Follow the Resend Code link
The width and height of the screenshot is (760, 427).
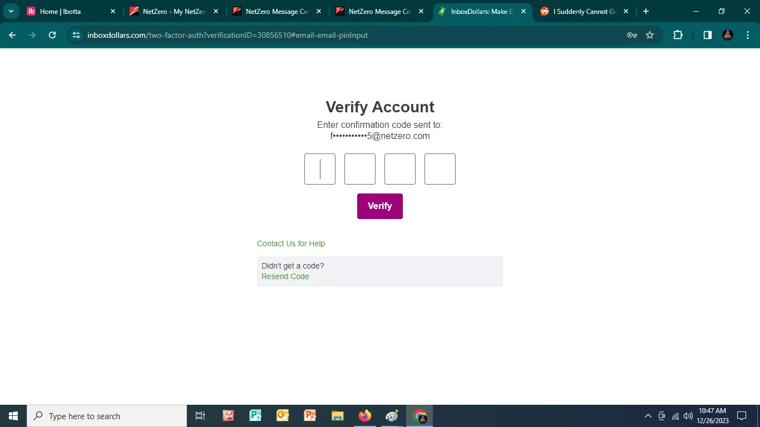point(285,276)
